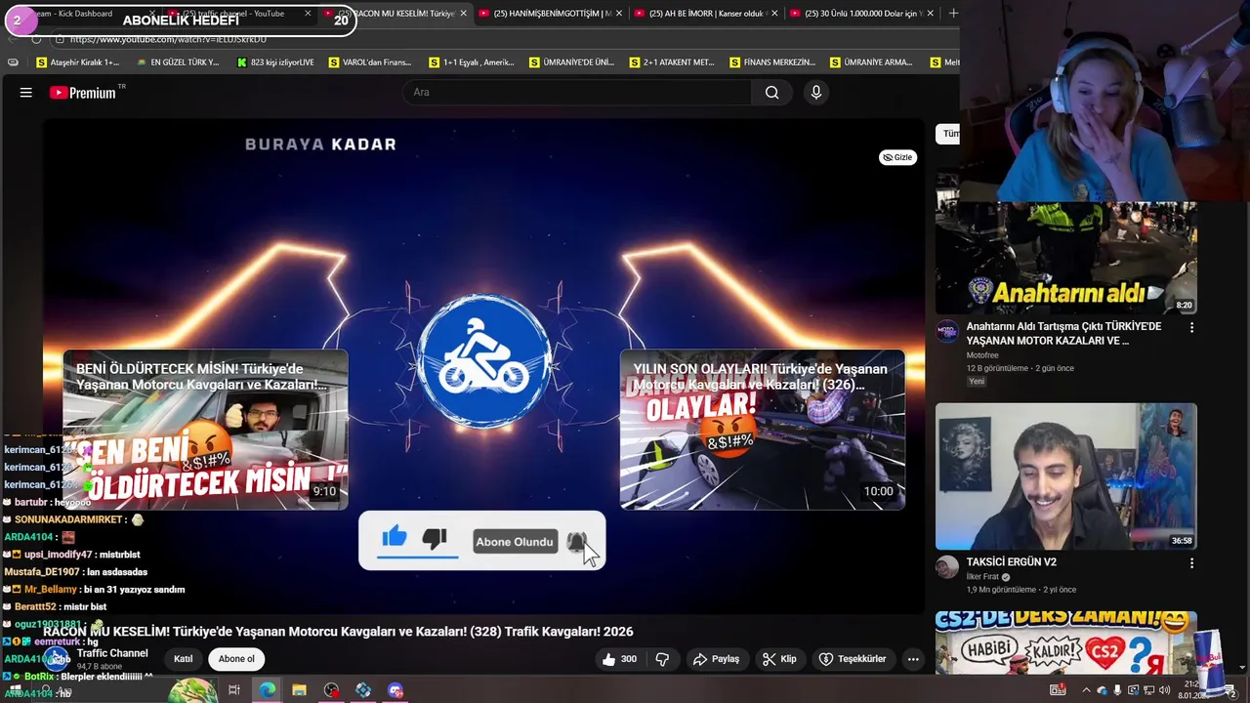Open EN GÜZEL TÜRK bookmark
The width and height of the screenshot is (1250, 703).
178,62
